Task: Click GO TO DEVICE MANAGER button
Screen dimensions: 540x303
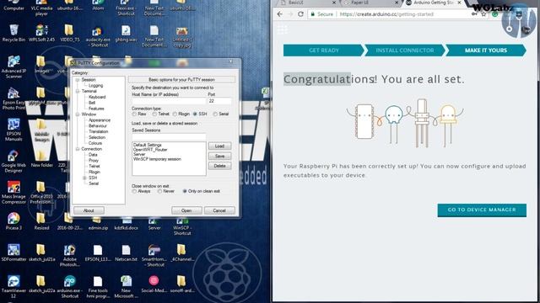Action: [482, 210]
